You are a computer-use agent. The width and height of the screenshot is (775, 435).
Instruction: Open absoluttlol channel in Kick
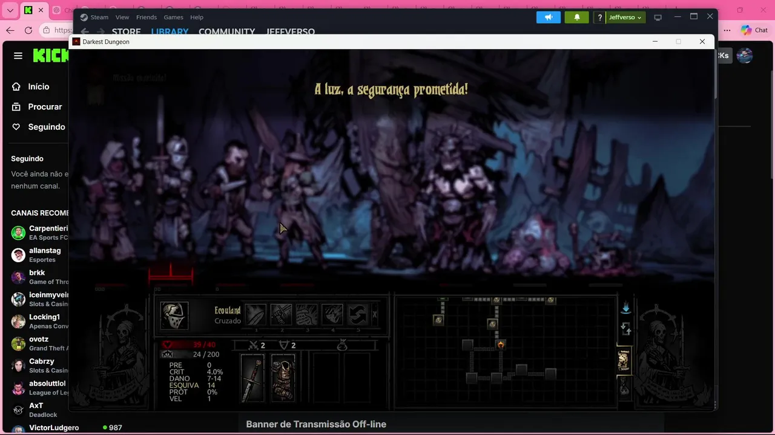tap(39, 388)
